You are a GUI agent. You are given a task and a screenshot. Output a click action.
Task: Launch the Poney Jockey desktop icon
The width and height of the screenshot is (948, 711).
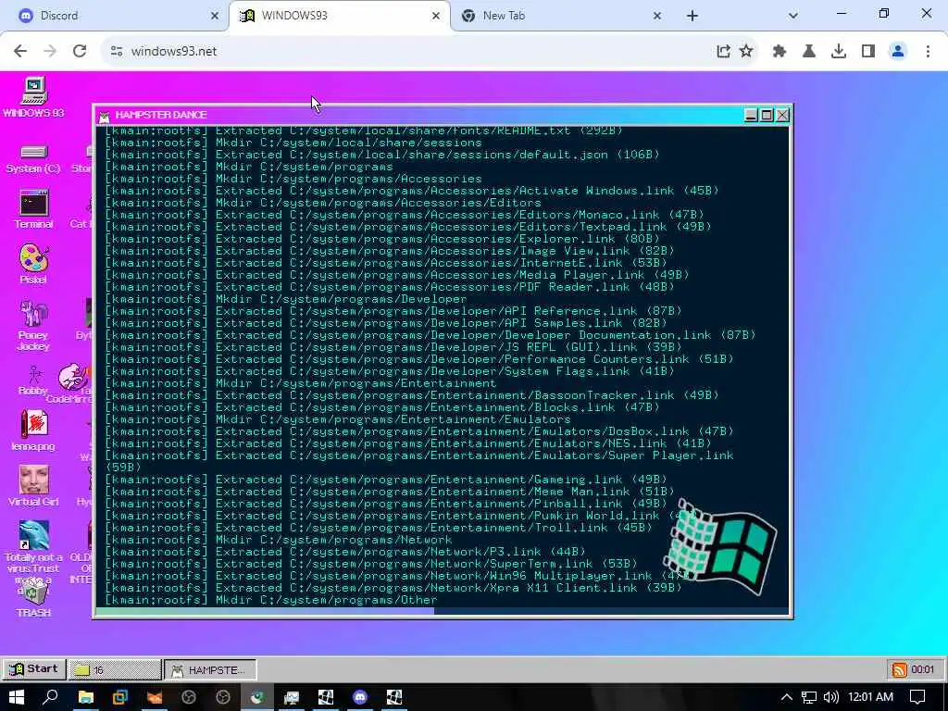click(33, 325)
